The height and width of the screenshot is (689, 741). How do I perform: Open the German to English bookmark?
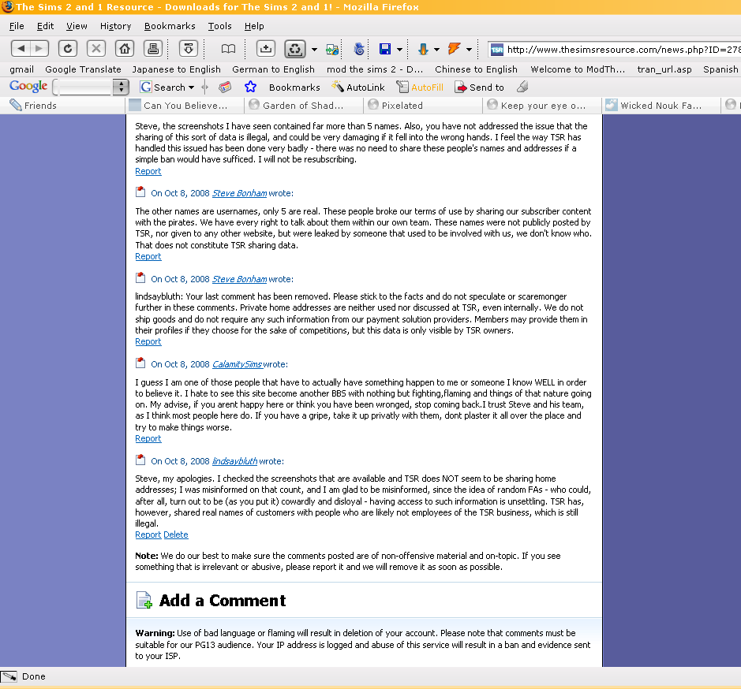coord(274,69)
